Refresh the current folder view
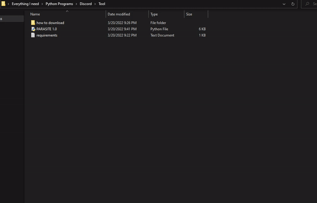The width and height of the screenshot is (317, 203). (293, 4)
